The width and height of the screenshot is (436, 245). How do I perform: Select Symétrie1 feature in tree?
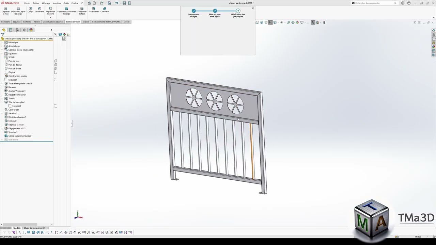(13, 132)
